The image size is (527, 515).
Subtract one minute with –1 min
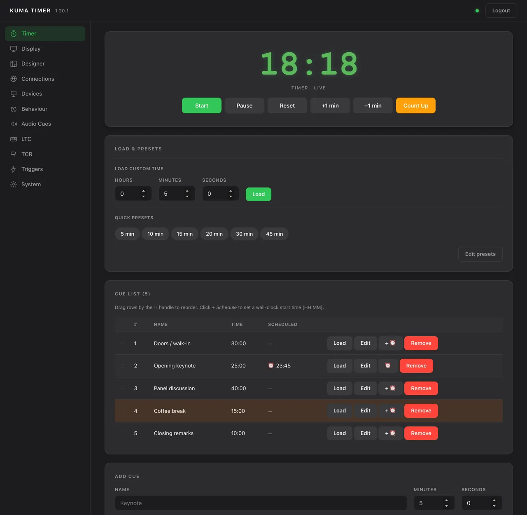click(373, 105)
